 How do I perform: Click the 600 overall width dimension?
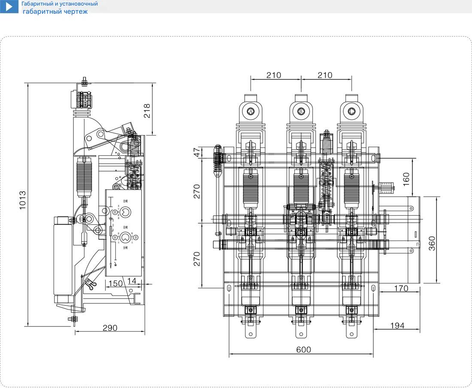303,350
